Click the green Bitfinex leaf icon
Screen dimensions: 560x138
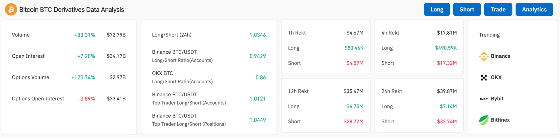(x=484, y=120)
